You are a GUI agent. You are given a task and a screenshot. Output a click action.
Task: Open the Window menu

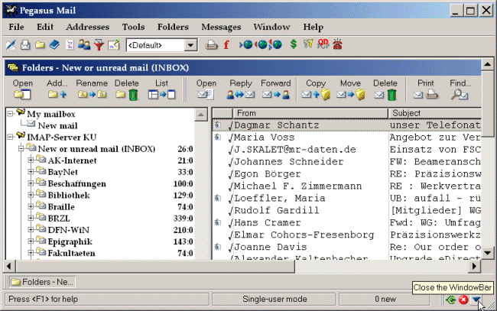[x=271, y=27]
